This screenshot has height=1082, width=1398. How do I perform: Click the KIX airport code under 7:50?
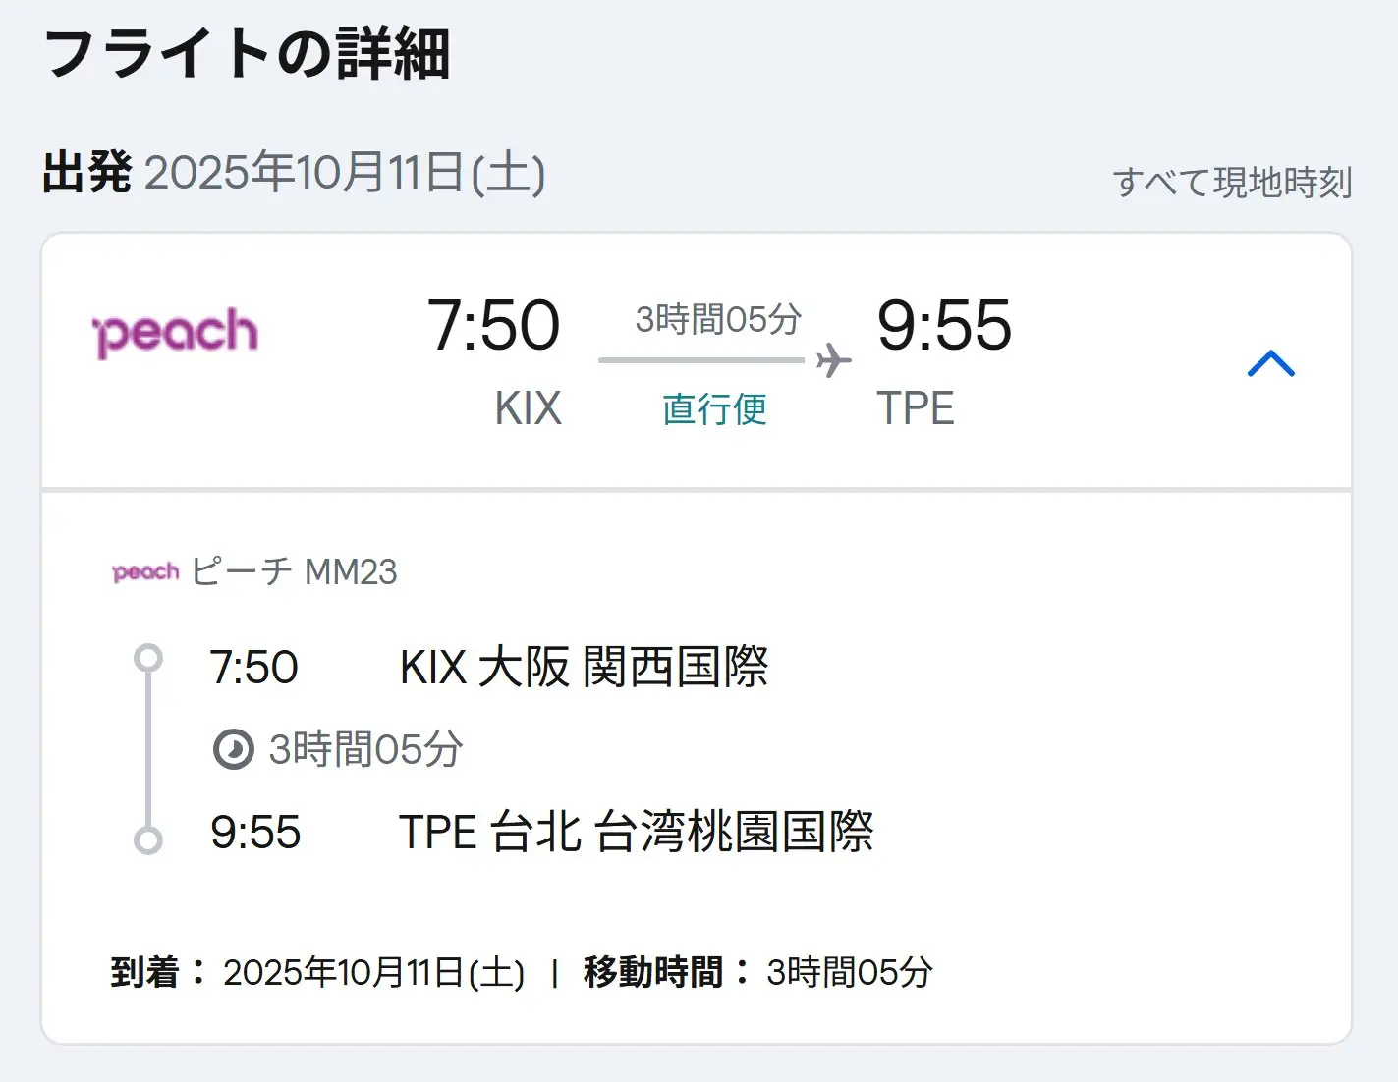click(528, 408)
